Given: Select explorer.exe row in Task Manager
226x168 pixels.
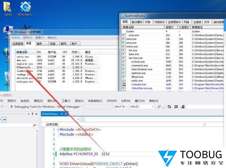Looking at the screenshot, I should pos(57,64).
